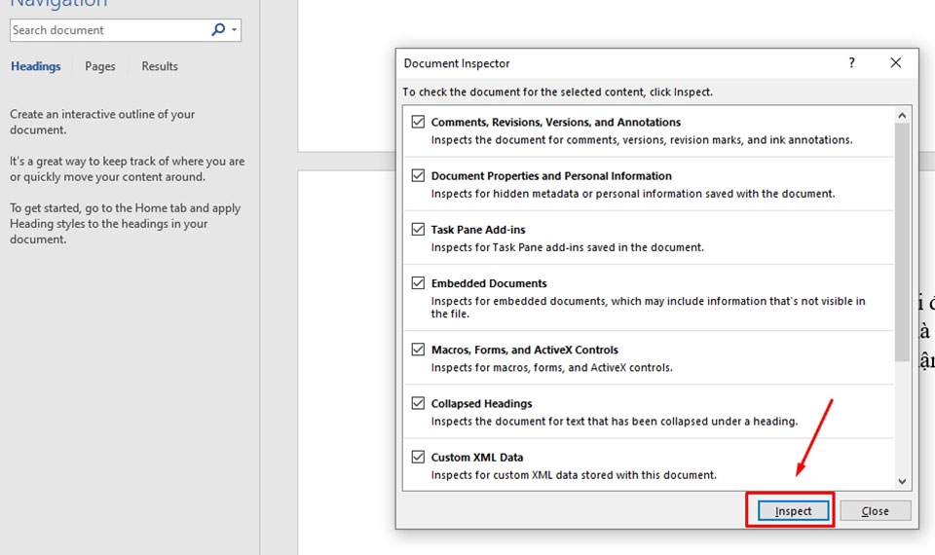Uncheck the Task Pane Add-ins checkbox
This screenshot has width=935, height=555.
(x=419, y=230)
